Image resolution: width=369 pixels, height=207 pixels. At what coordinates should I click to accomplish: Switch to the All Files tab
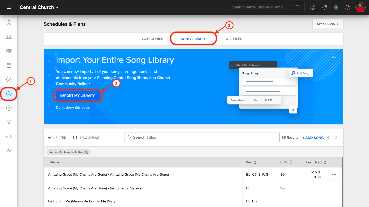[234, 39]
